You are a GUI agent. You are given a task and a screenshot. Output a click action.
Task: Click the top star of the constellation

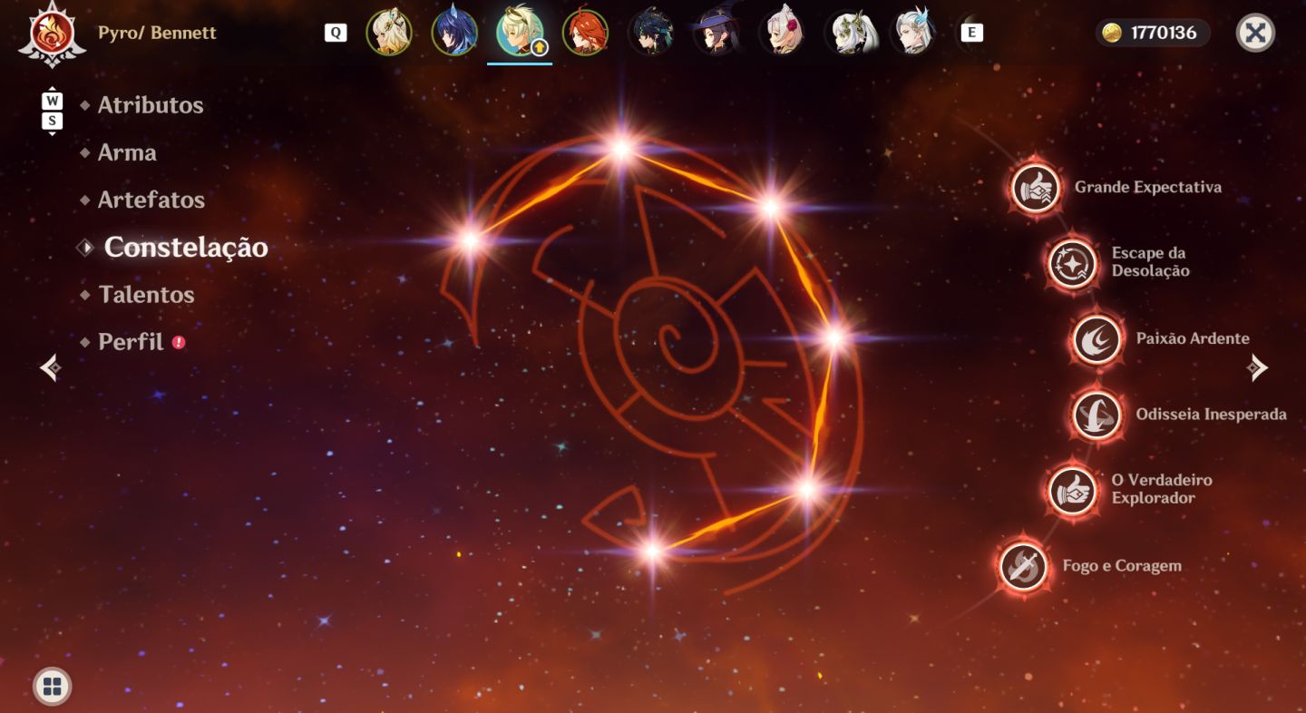(621, 149)
